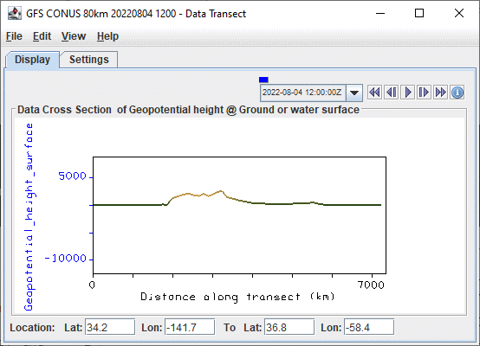This screenshot has height=346, width=480.
Task: Click the Data Cross Section title text
Action: pos(188,110)
